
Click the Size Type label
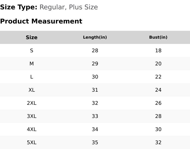(19, 7)
